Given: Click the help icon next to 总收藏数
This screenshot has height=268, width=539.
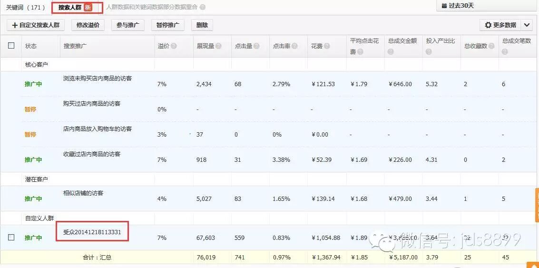Looking at the screenshot, I should pyautogui.click(x=492, y=46).
